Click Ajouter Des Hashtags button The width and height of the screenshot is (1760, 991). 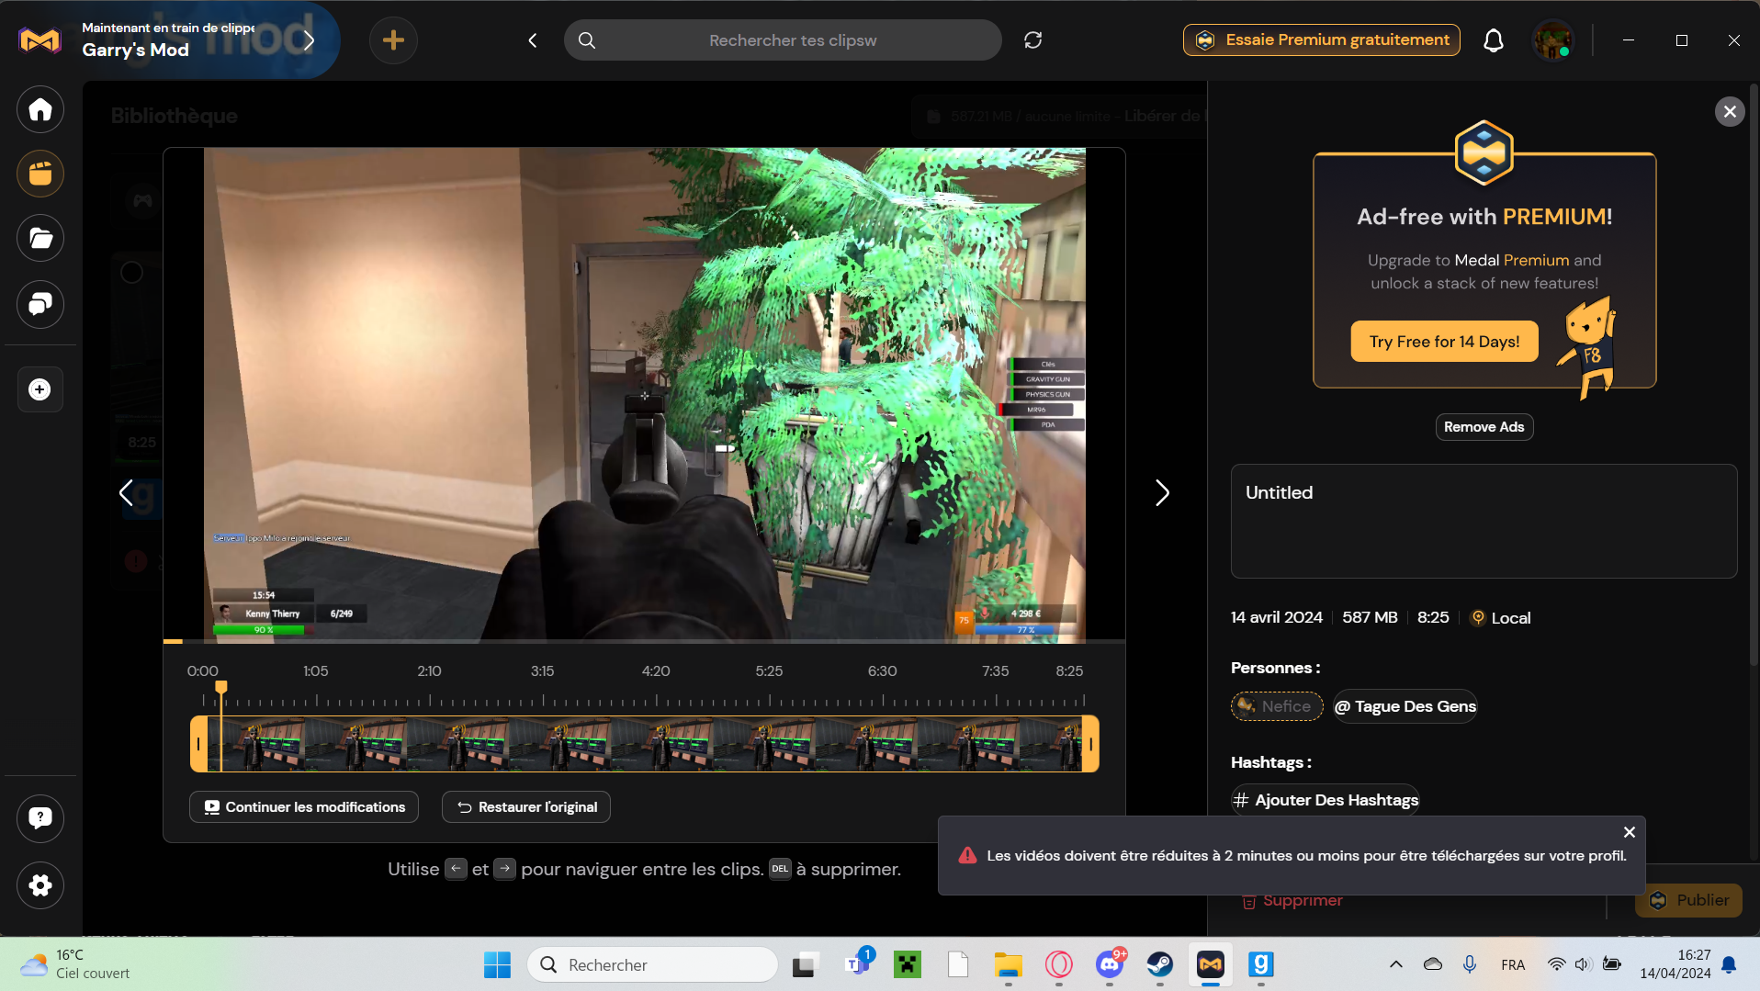pyautogui.click(x=1326, y=800)
